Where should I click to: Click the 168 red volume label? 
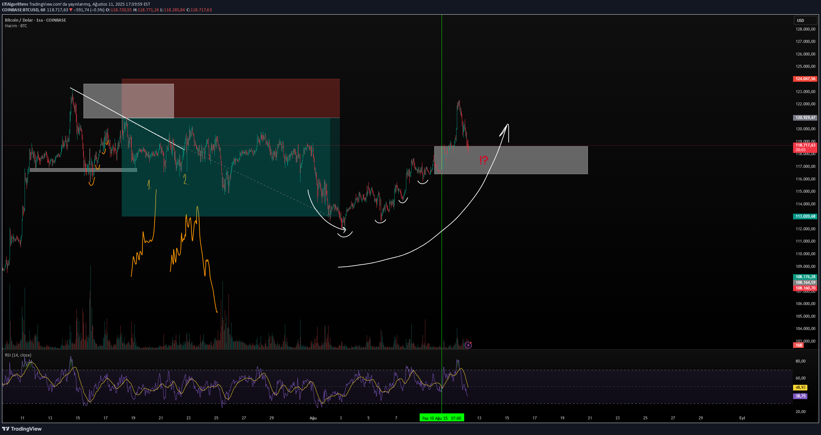tap(798, 345)
